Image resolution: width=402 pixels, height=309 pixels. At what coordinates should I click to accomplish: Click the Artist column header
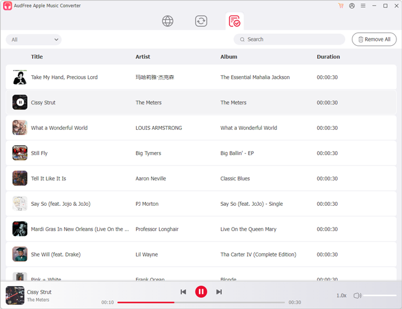coord(143,57)
